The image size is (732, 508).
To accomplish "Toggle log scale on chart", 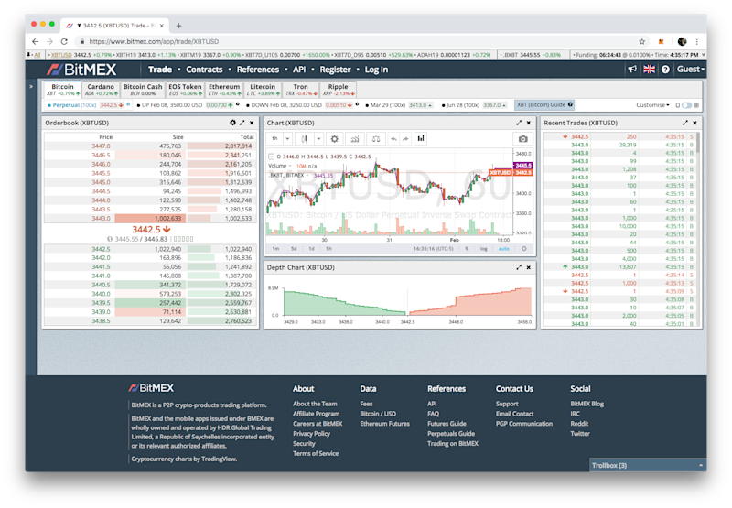I will [483, 249].
